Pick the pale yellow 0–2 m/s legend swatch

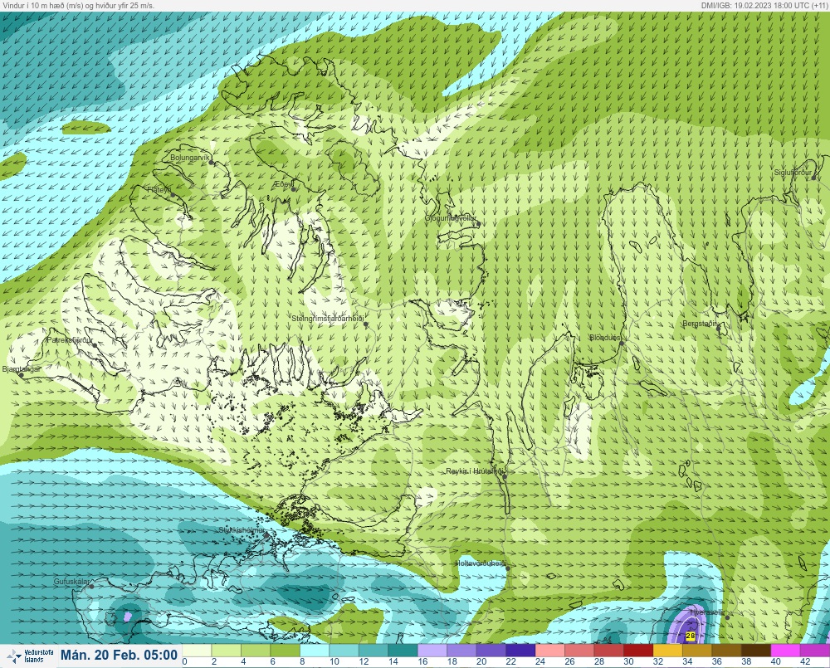tap(197, 650)
